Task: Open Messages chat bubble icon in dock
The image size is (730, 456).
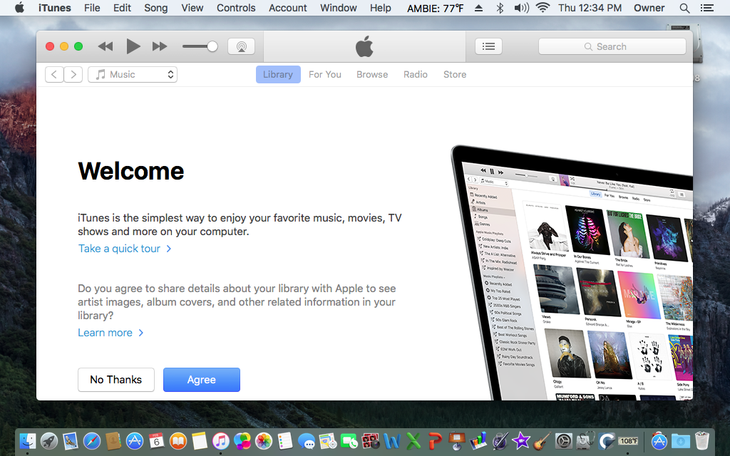Action: point(307,440)
